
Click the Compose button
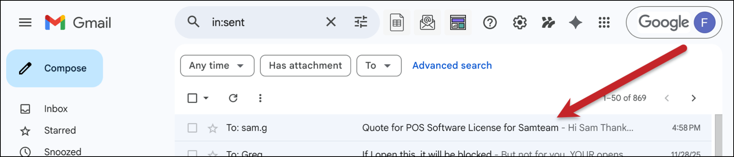click(55, 68)
